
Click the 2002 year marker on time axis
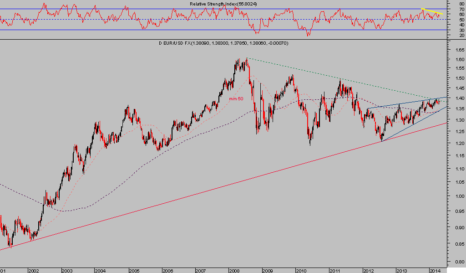[x=33, y=270]
